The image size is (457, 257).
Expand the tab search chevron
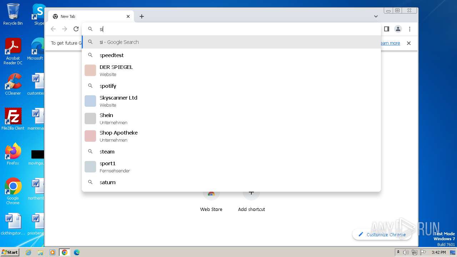click(x=376, y=16)
